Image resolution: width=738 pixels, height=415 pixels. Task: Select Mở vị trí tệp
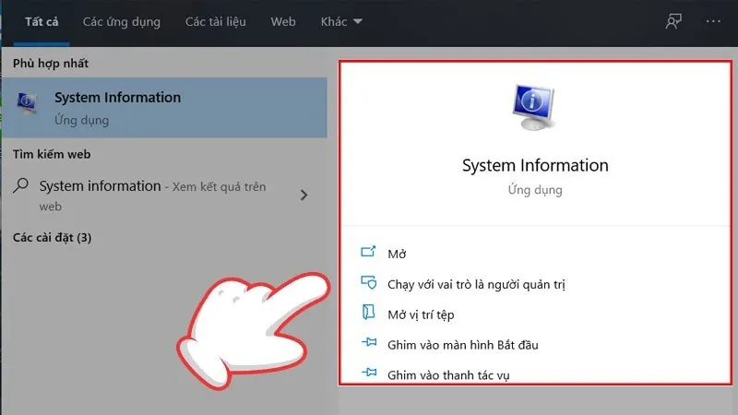[x=421, y=314]
